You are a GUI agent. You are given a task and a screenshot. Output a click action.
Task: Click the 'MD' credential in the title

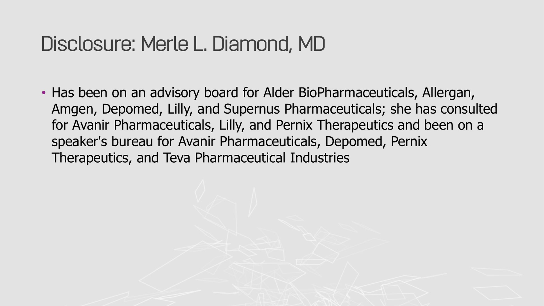[311, 44]
